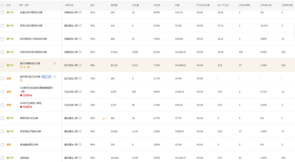Click the 溢价 column header
Viewport: 295px width, 162px height.
92,6
